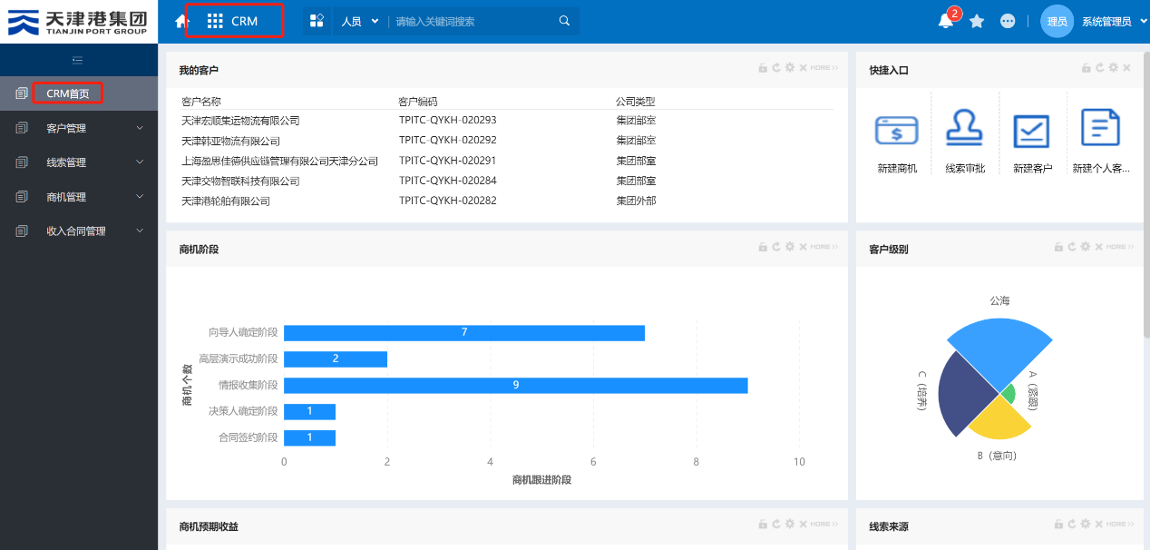Open customer 天津宏顺集运物流有限公司
This screenshot has height=550, width=1150.
tap(240, 121)
